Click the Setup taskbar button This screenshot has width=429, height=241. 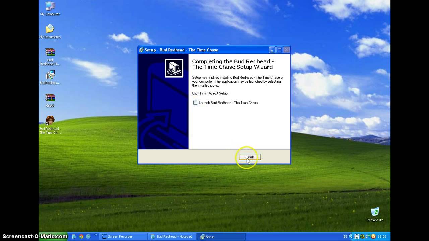point(222,237)
